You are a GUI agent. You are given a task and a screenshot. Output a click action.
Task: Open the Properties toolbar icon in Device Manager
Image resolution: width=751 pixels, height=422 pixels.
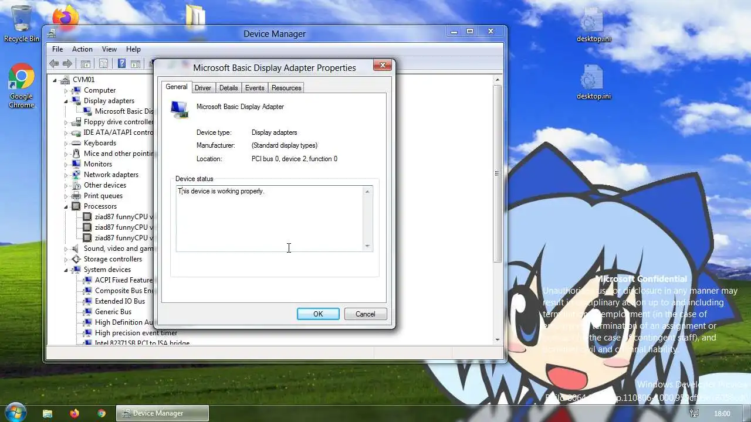[103, 64]
